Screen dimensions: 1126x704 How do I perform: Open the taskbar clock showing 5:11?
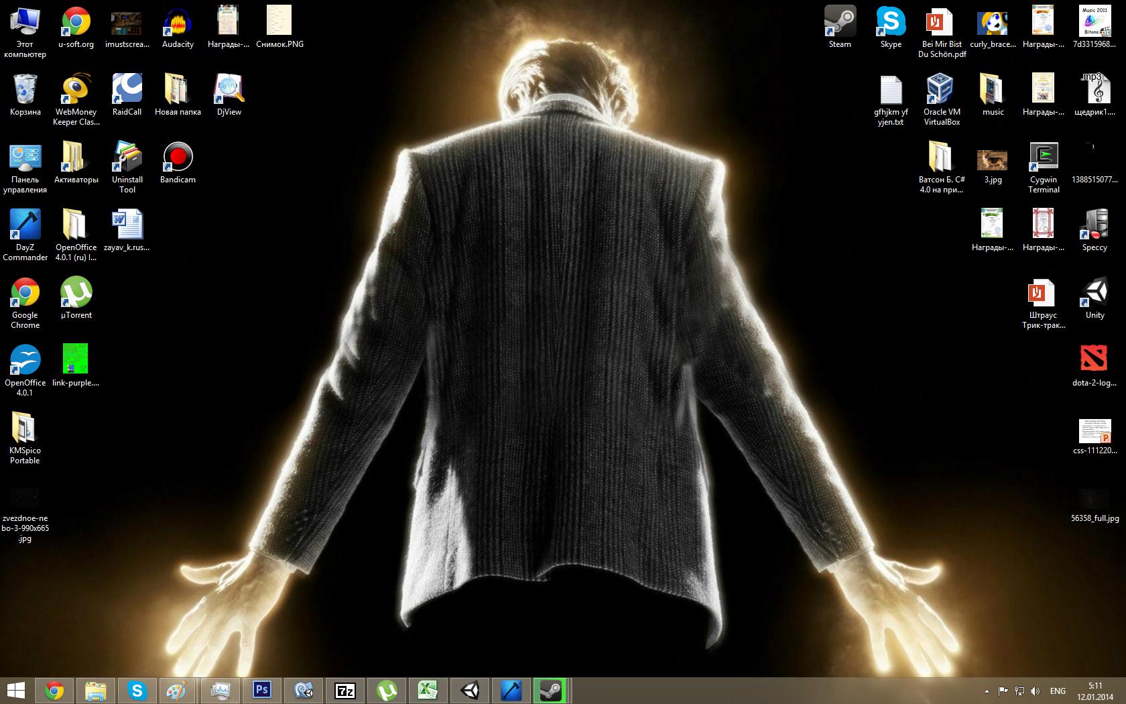1095,691
